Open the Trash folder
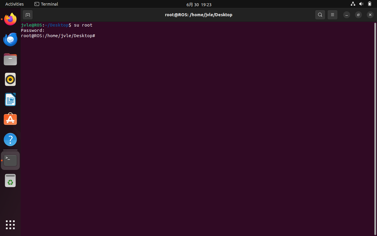The image size is (377, 236). click(x=10, y=181)
